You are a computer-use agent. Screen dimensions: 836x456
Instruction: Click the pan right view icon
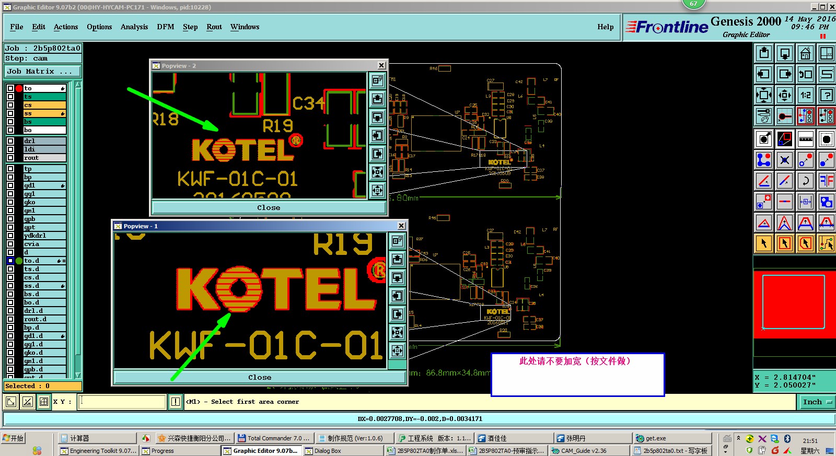tap(785, 74)
